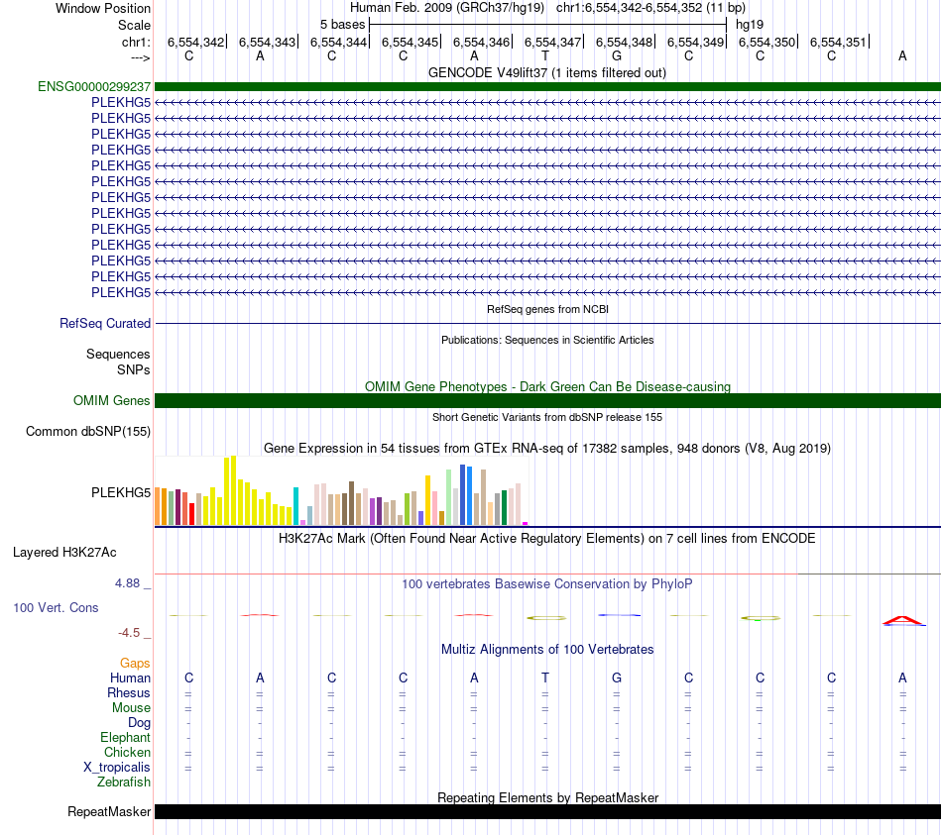Viewport: 942px width, 835px height.
Task: Click the OMIM Genes track label
Action: click(112, 400)
